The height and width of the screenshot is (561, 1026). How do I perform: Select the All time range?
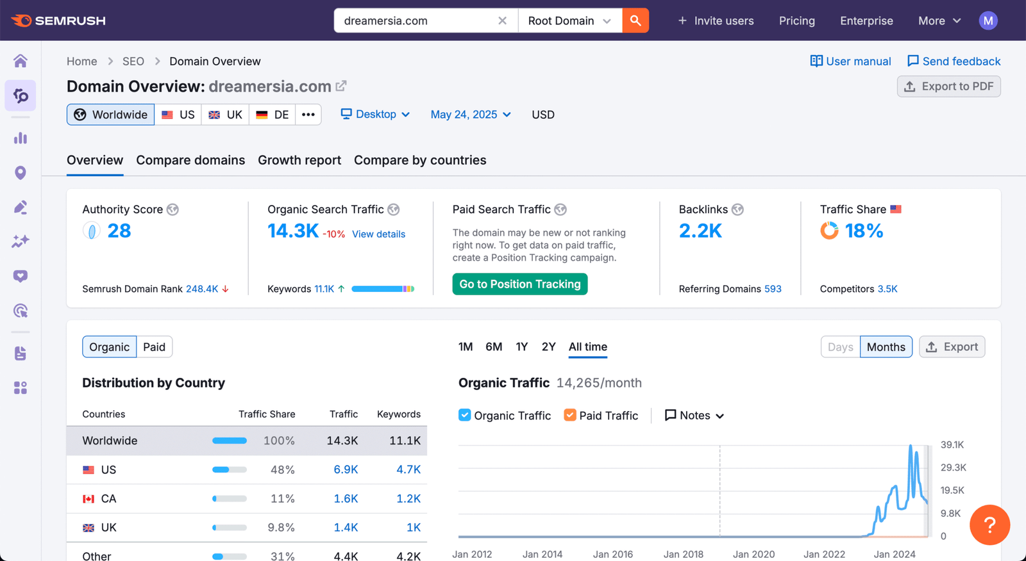(588, 346)
